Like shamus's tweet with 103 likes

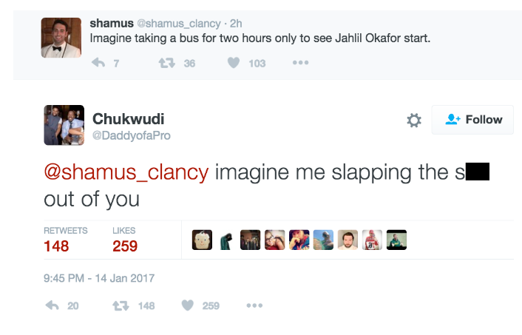point(234,63)
